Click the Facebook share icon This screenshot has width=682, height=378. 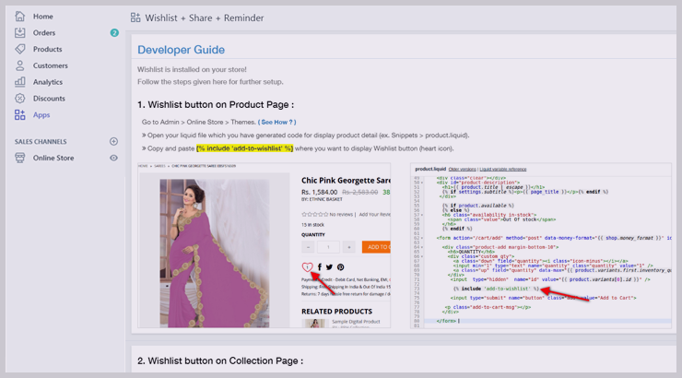(x=320, y=267)
